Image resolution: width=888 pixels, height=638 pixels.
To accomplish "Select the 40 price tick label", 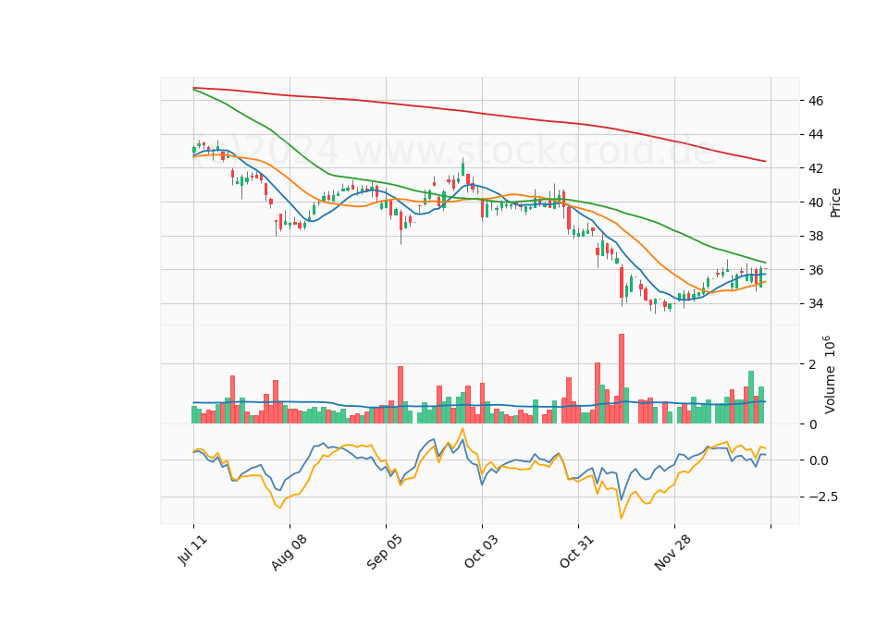I will coord(816,202).
